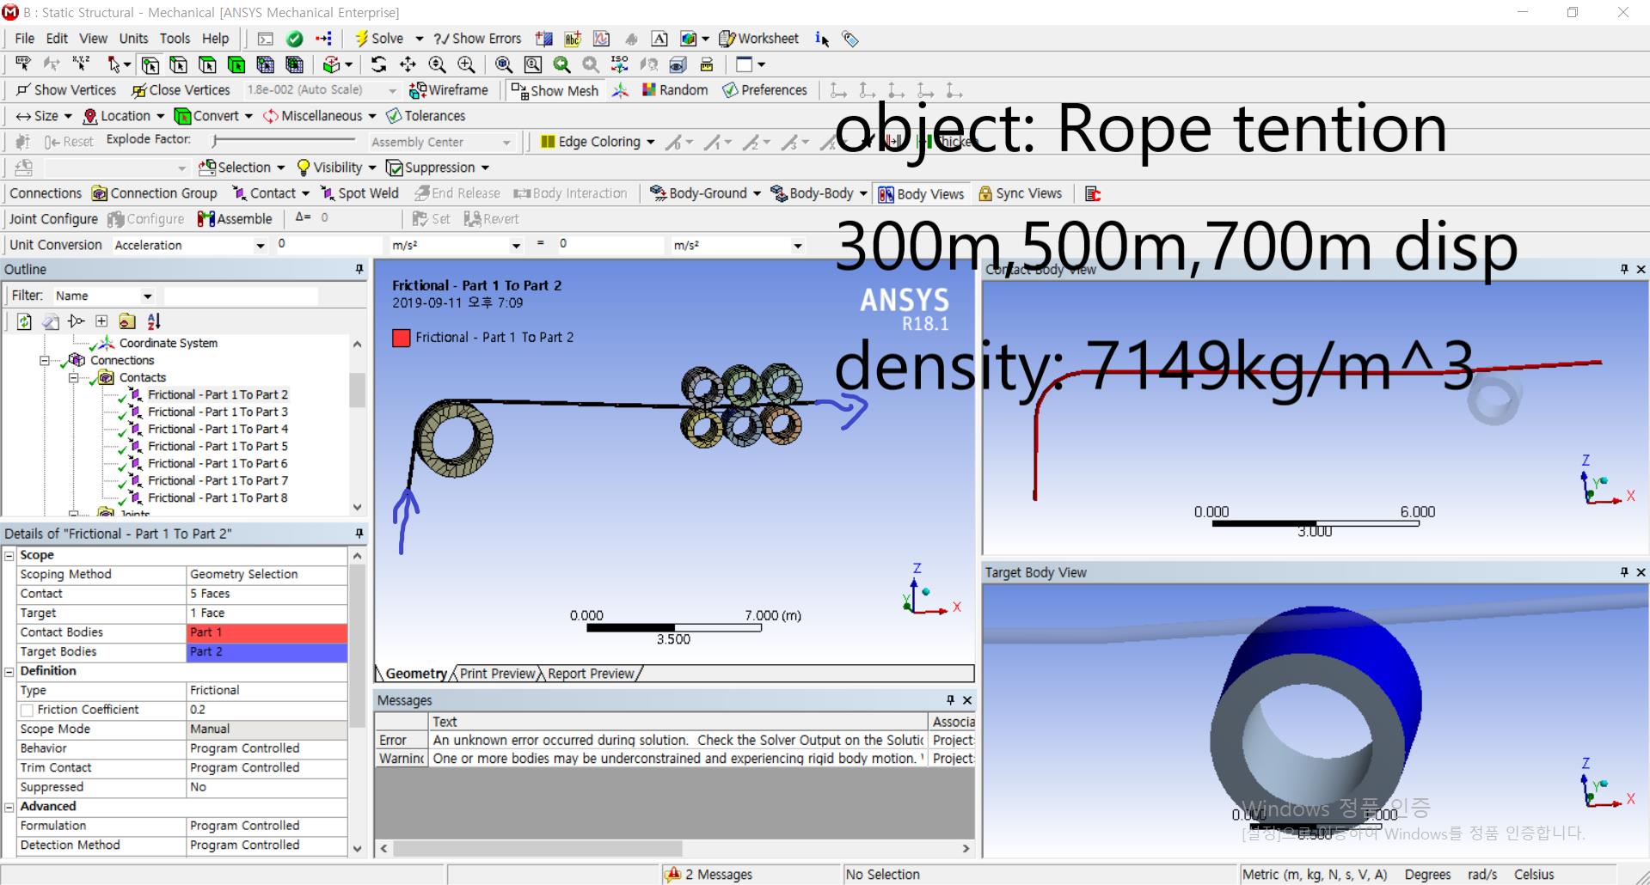Viewport: 1650px width, 885px height.
Task: Click the Spot Weld button
Action: click(359, 194)
